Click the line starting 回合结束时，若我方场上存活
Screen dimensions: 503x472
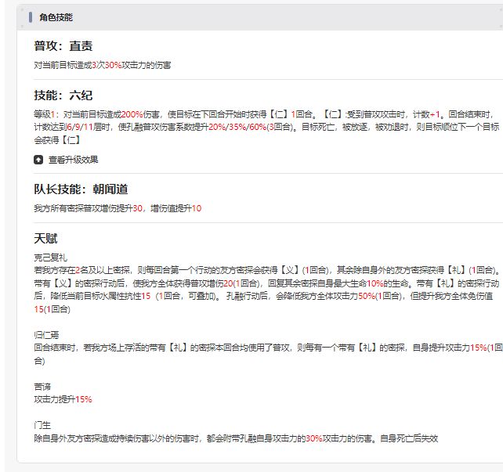268,348
